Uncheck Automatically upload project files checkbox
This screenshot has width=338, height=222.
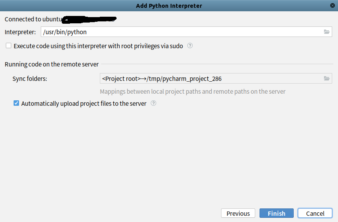16,103
